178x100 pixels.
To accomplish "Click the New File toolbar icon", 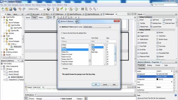I will (3, 9).
